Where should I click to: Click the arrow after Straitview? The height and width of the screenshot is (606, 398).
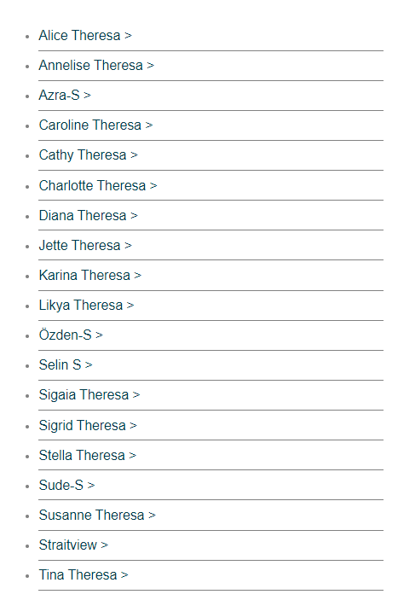pos(105,545)
